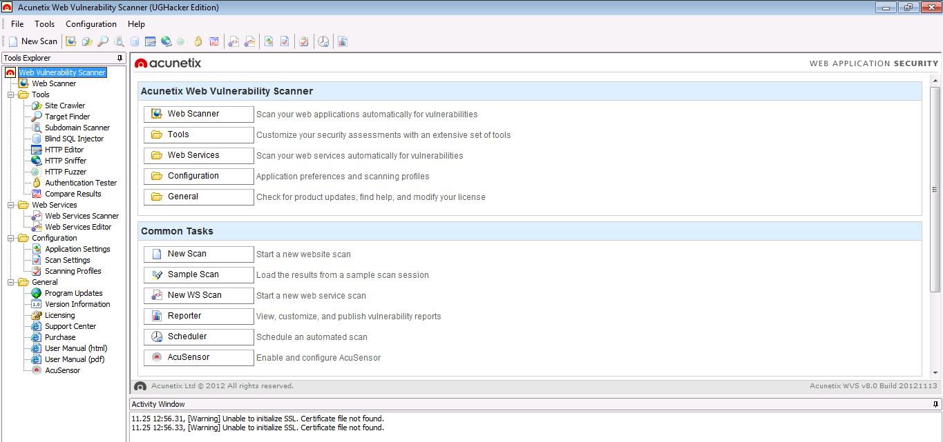Image resolution: width=943 pixels, height=442 pixels.
Task: Select HTTP Editor in the tree
Action: 64,150
